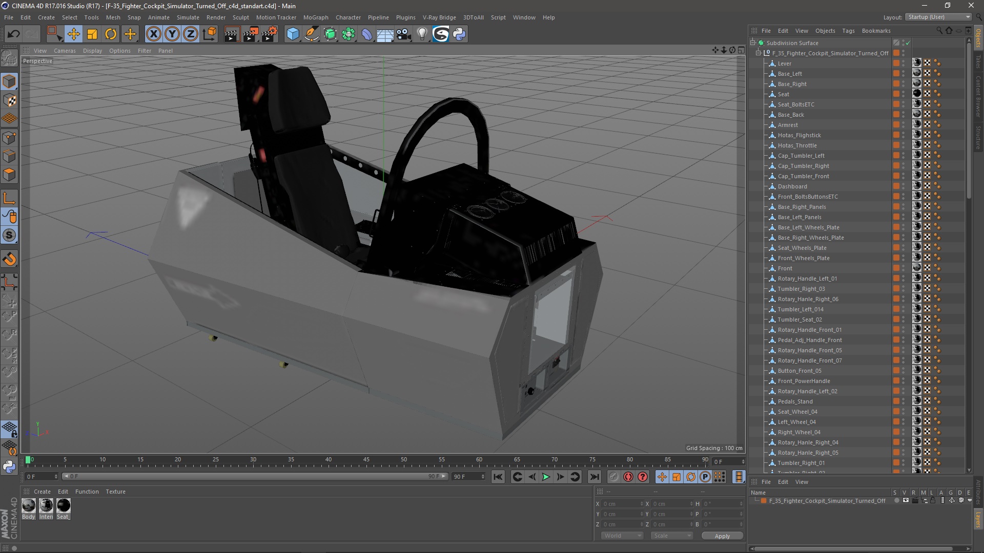984x553 pixels.
Task: Click Go to Start of timeline
Action: [498, 477]
